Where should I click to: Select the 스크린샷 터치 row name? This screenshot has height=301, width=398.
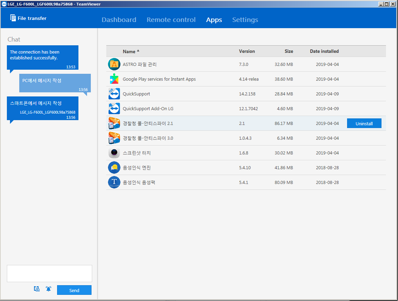click(137, 153)
